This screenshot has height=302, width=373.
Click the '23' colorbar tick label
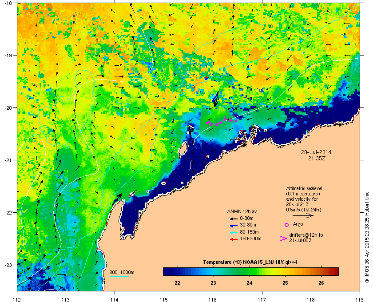[214, 283]
